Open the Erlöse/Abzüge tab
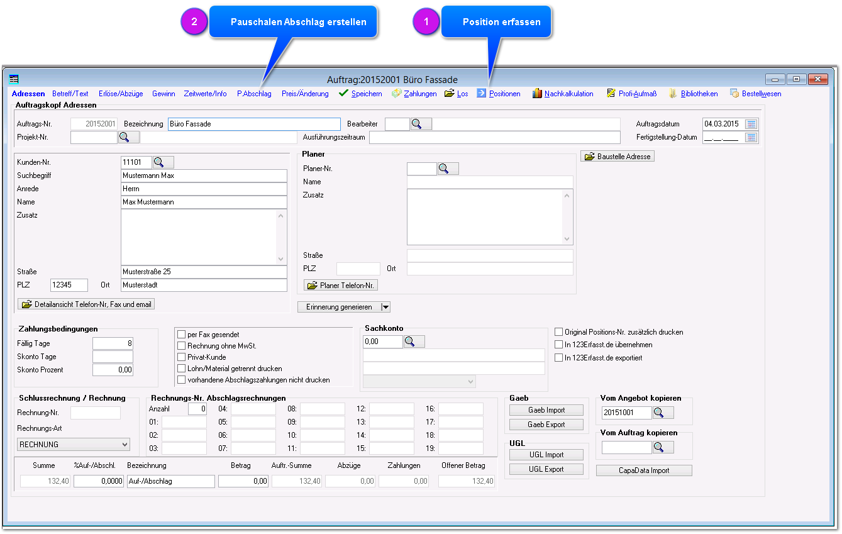The width and height of the screenshot is (842, 534). pyautogui.click(x=120, y=94)
